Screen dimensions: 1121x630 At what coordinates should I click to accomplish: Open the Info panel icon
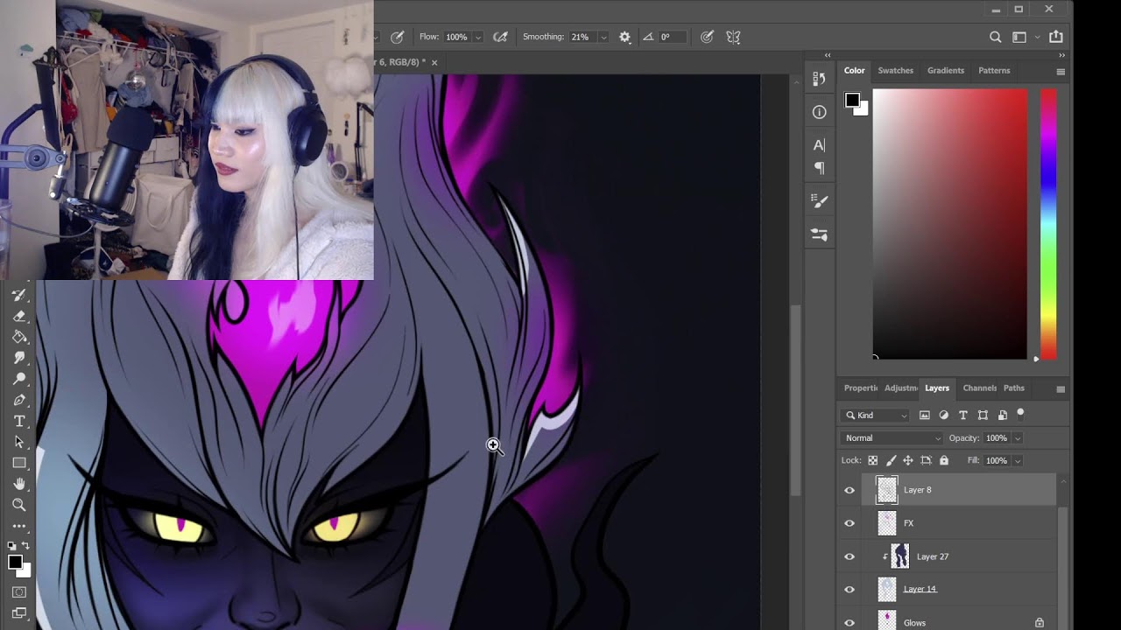[x=819, y=112]
